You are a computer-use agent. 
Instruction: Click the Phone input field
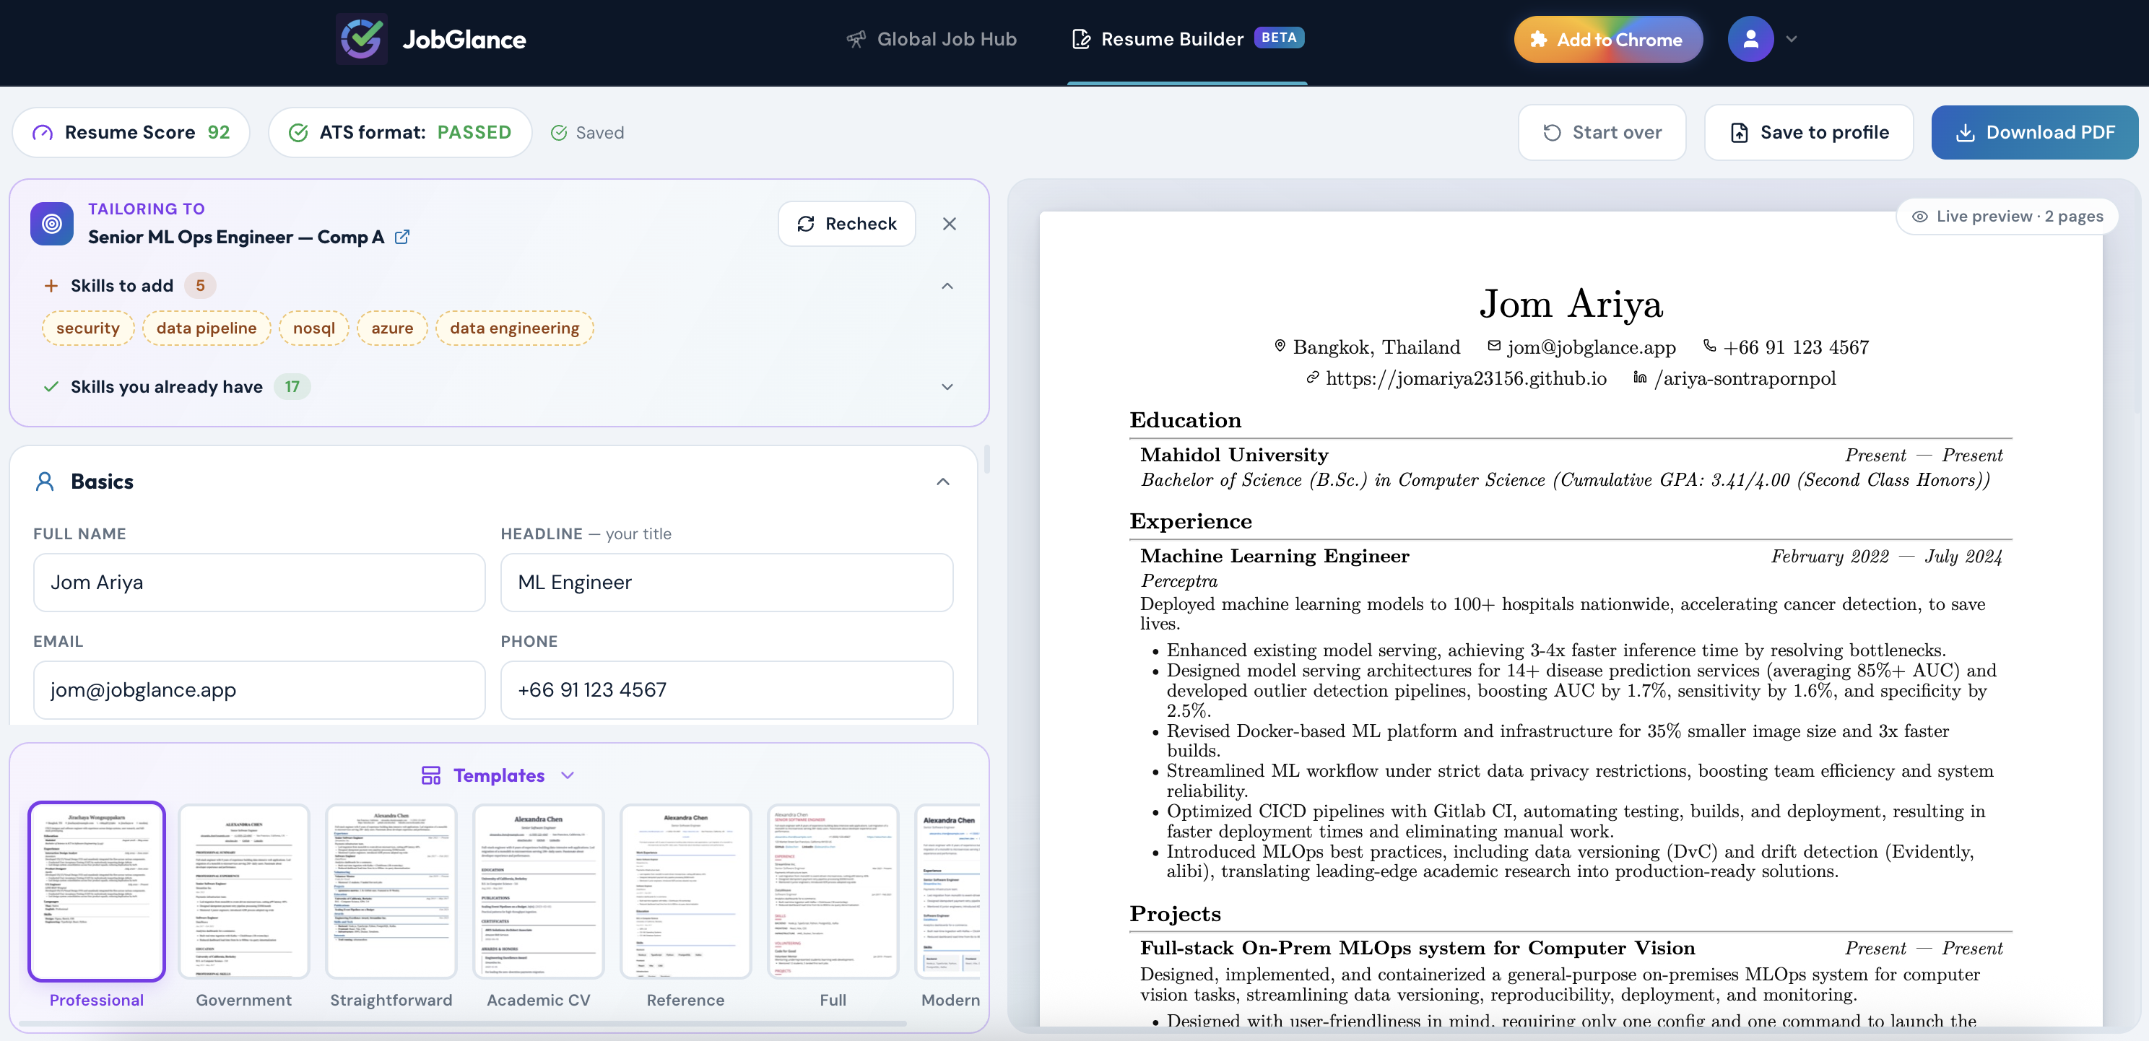coord(726,690)
